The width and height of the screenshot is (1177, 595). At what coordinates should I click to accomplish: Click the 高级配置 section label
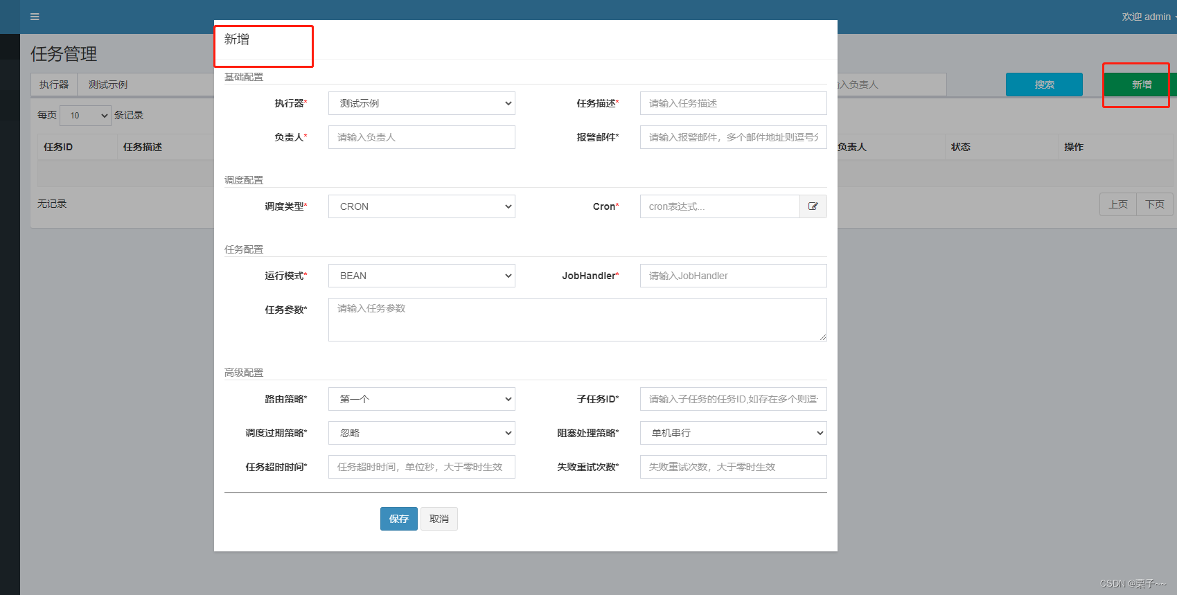tap(244, 373)
